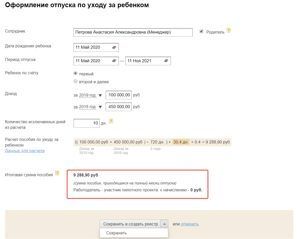The width and height of the screenshot is (297, 239).
Task: Open the 2018 income year dropdown
Action: click(100, 107)
